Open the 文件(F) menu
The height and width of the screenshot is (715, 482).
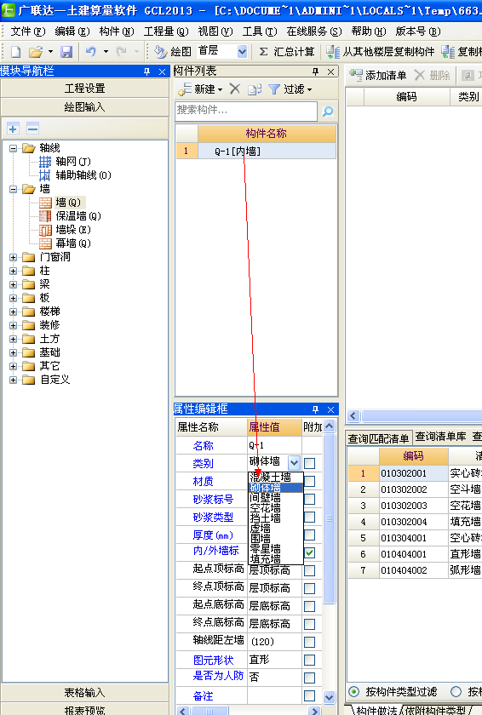[x=28, y=31]
